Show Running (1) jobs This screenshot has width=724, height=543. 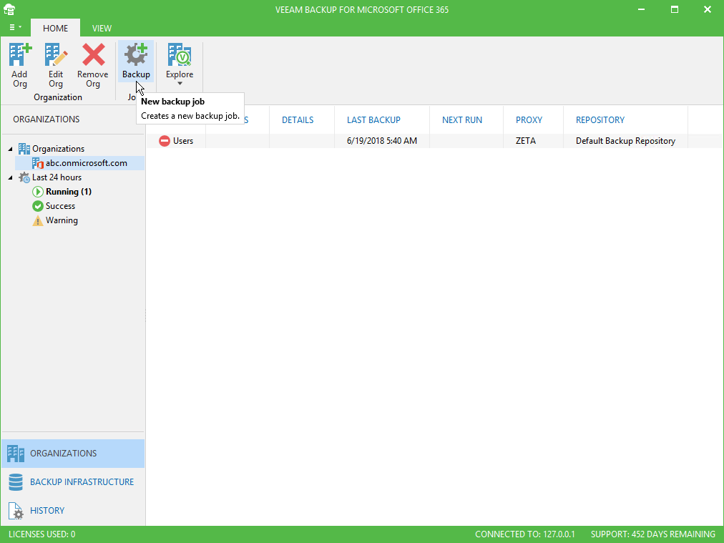69,192
